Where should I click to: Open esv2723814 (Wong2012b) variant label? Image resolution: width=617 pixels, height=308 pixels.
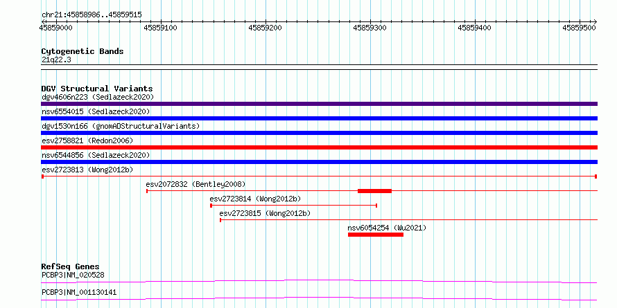[x=255, y=199]
